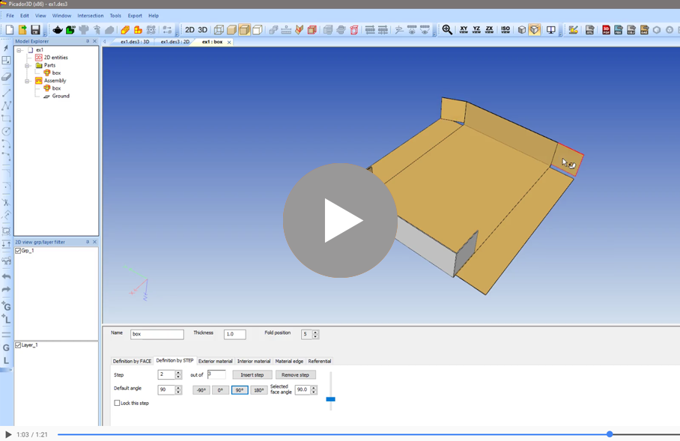Screen dimensions: 680x441
Task: Click the video progress bar knob
Action: 610,434
